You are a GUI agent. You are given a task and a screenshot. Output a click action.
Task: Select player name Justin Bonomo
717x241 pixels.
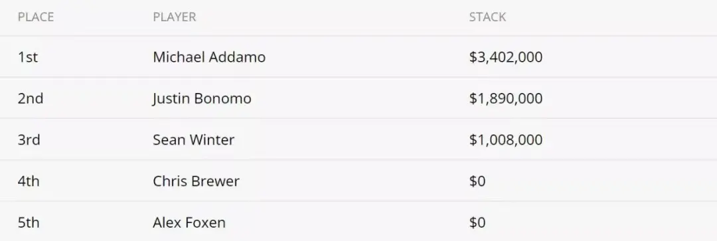(202, 98)
